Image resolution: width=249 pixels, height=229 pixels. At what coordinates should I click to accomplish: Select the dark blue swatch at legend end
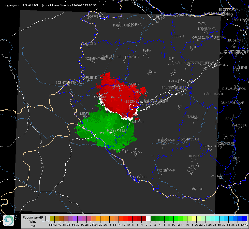pos(245,218)
